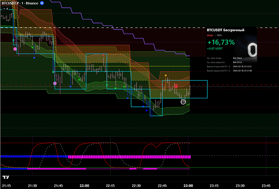This screenshot has height=189, width=279.
Task: Click the red down-arrow sell signal marker
Action: (176, 86)
